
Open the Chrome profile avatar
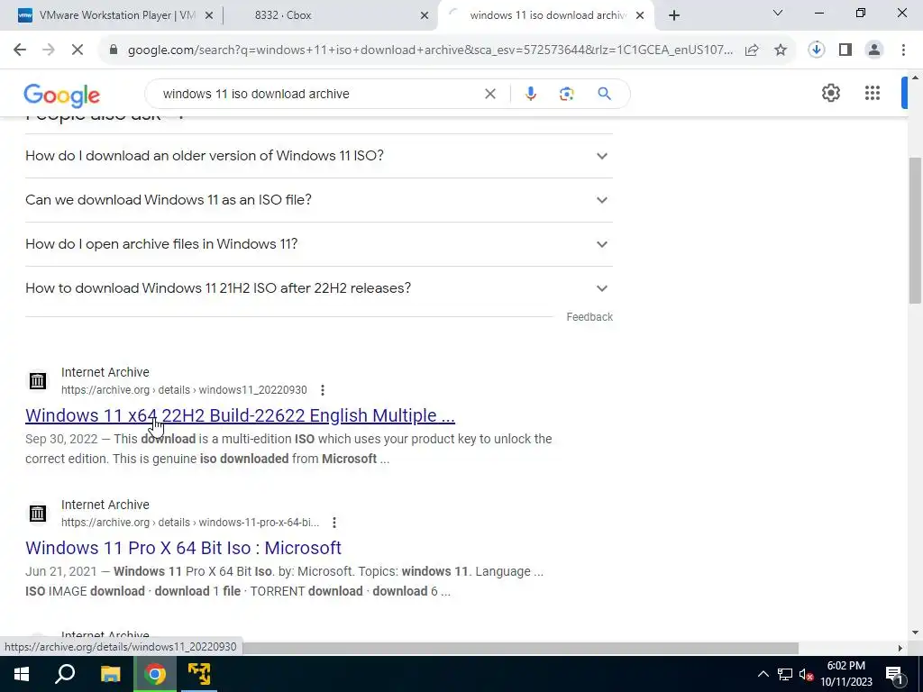point(874,50)
